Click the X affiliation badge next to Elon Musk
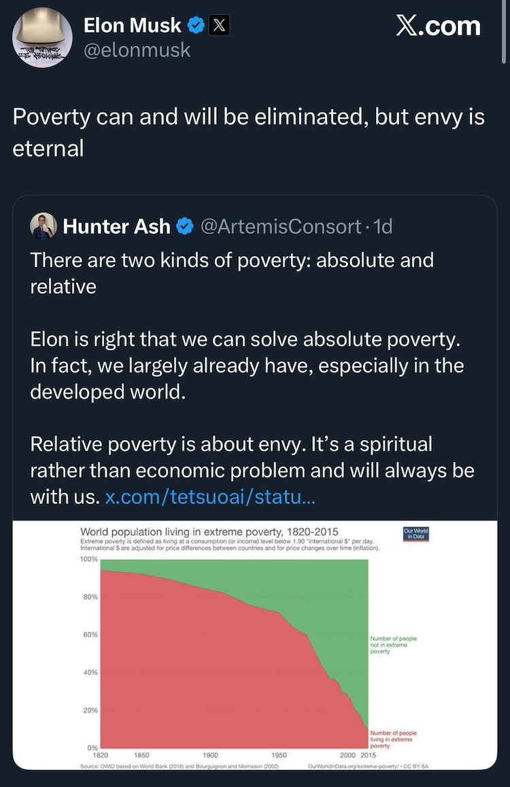This screenshot has height=787, width=510. click(221, 25)
